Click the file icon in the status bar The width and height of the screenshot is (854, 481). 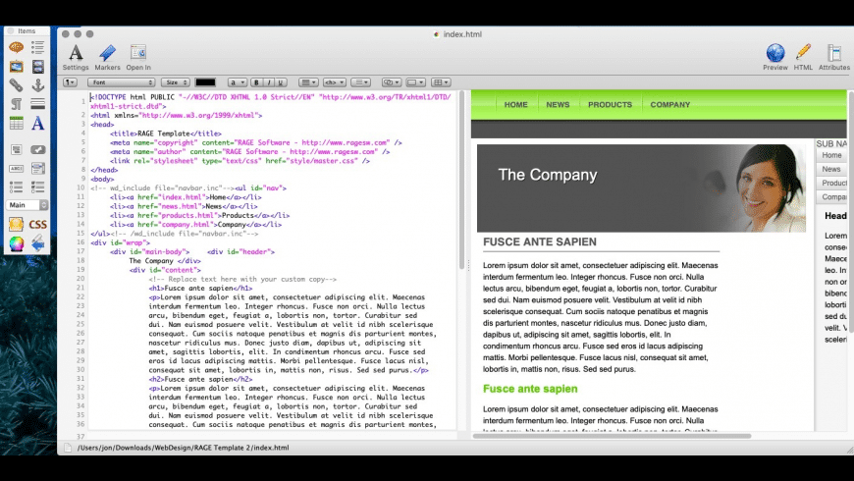pos(68,448)
